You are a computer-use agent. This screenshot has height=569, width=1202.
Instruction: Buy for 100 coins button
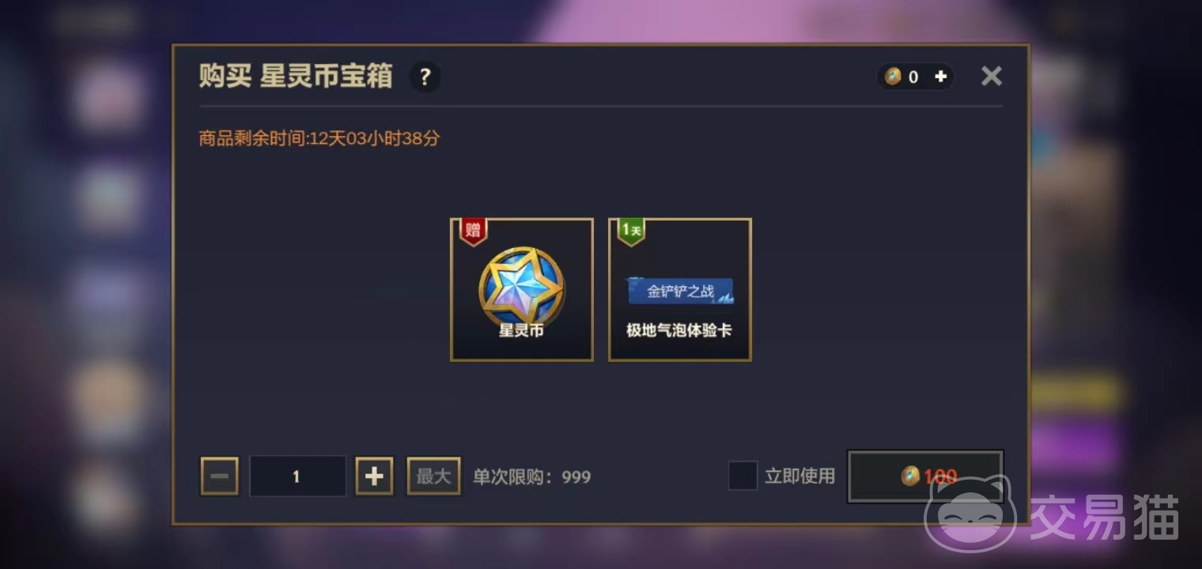[925, 477]
